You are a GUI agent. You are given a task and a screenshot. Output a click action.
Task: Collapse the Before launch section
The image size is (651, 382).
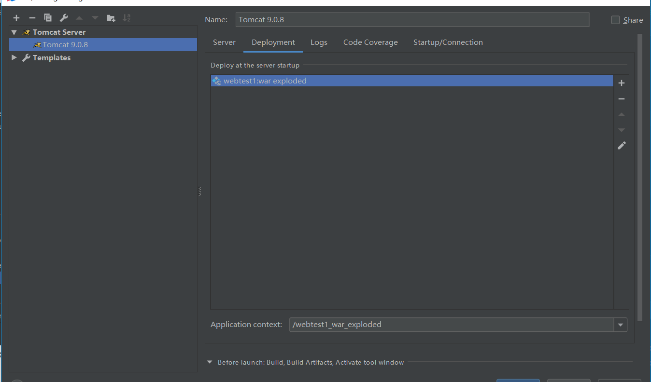(x=210, y=362)
